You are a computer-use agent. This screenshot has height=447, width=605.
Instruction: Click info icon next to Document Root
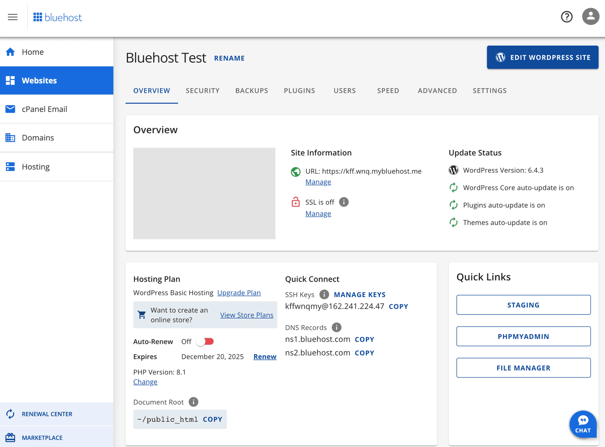[x=194, y=402]
